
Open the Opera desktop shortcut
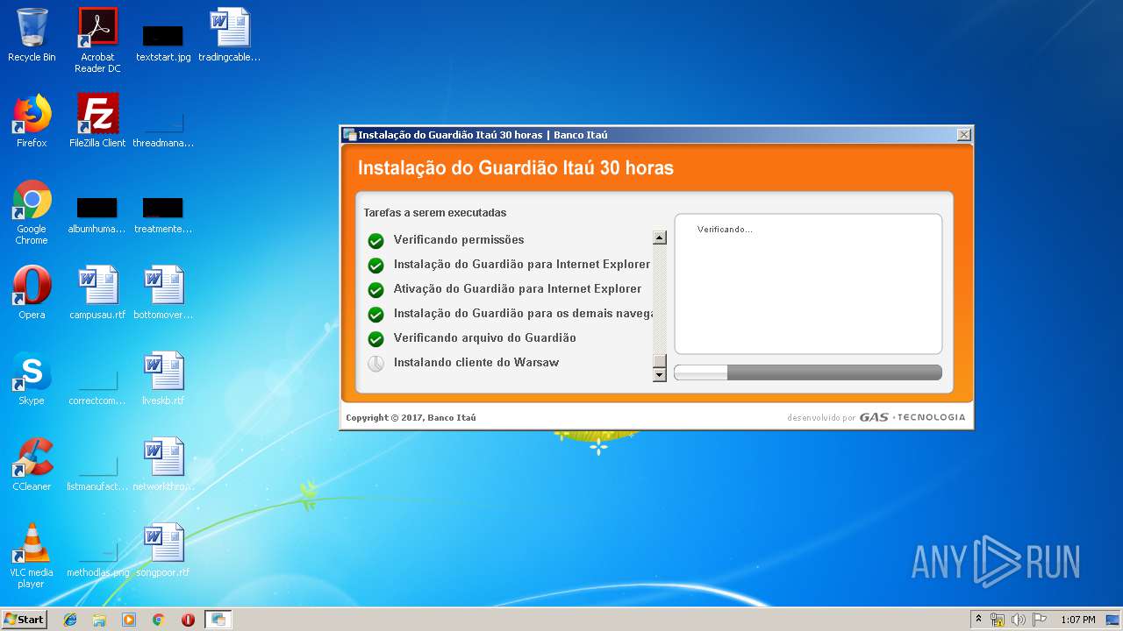[32, 293]
